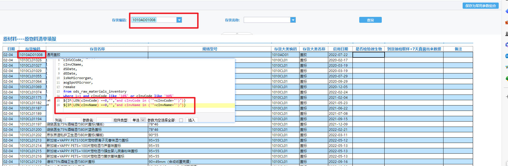
Task: Click the 袋鼠医生75%酒精湿巾80片蓝色盖标 cell
Action: (97, 130)
